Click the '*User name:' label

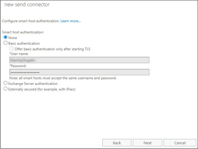[19, 54]
